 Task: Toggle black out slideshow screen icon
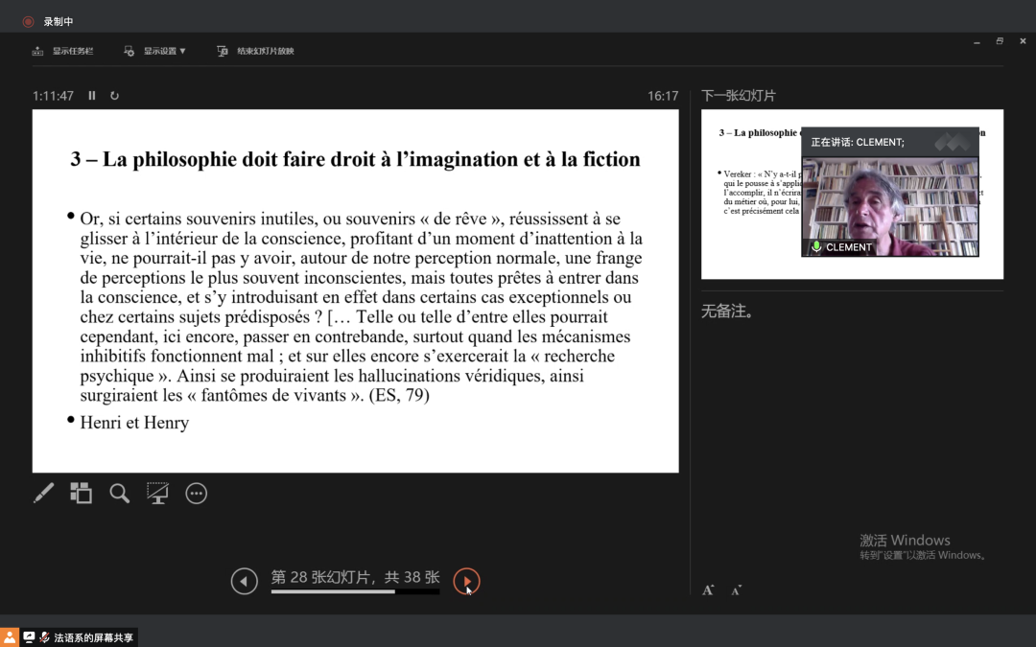click(x=157, y=494)
